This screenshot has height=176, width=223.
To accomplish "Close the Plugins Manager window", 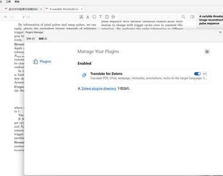I will (220, 32).
